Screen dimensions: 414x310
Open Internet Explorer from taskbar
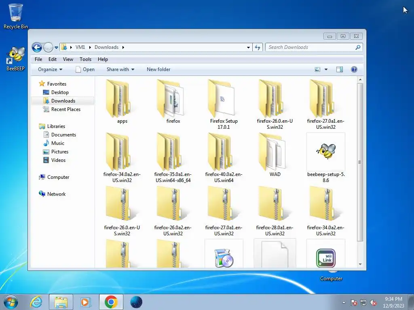click(x=36, y=302)
